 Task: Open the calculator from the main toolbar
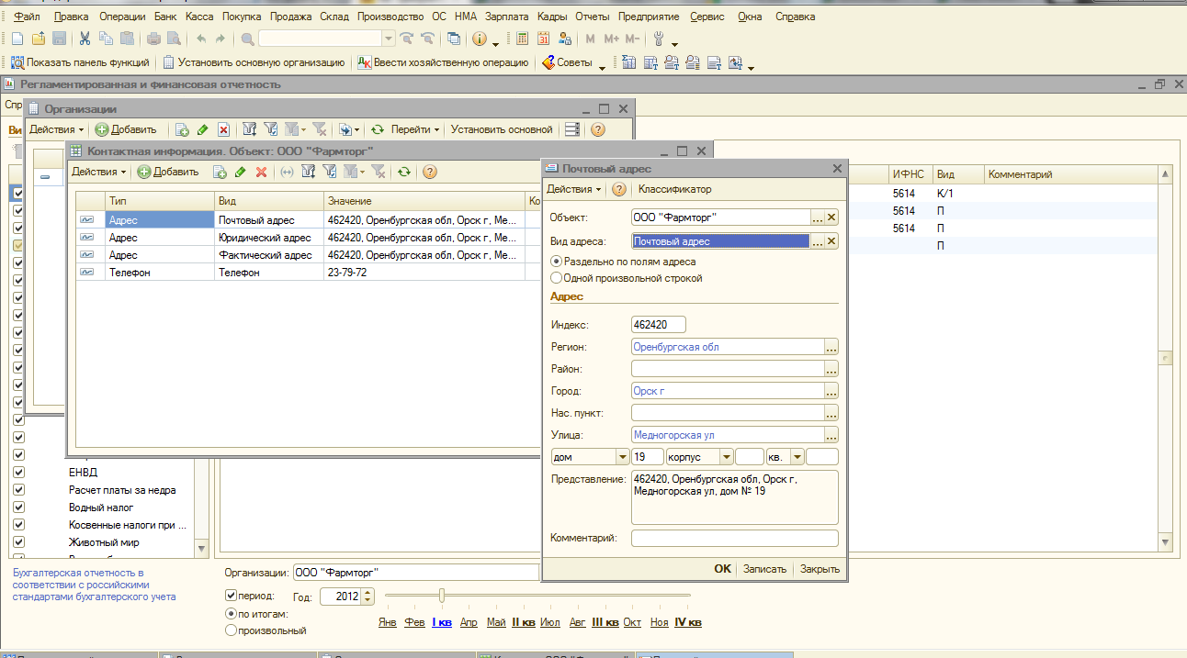[x=522, y=39]
